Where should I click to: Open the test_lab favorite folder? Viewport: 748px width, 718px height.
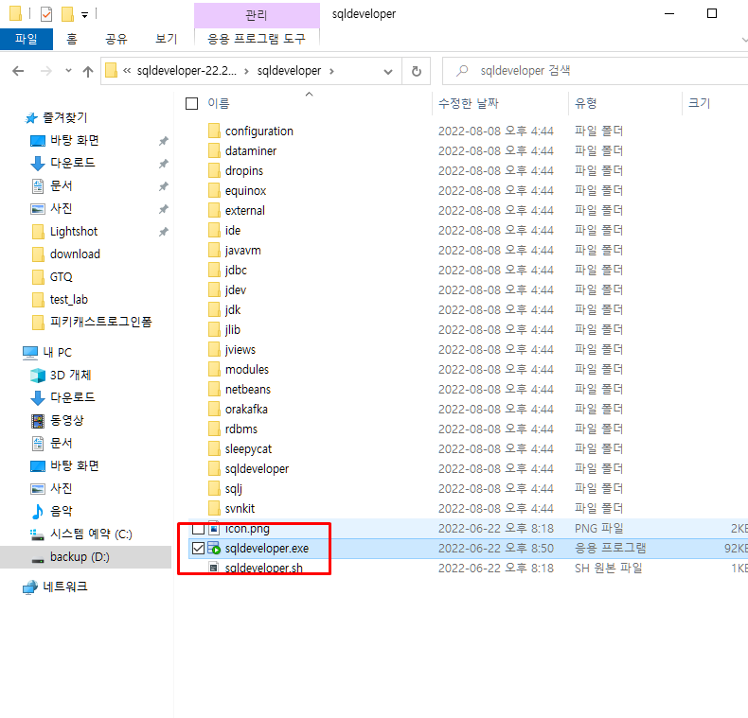[69, 300]
